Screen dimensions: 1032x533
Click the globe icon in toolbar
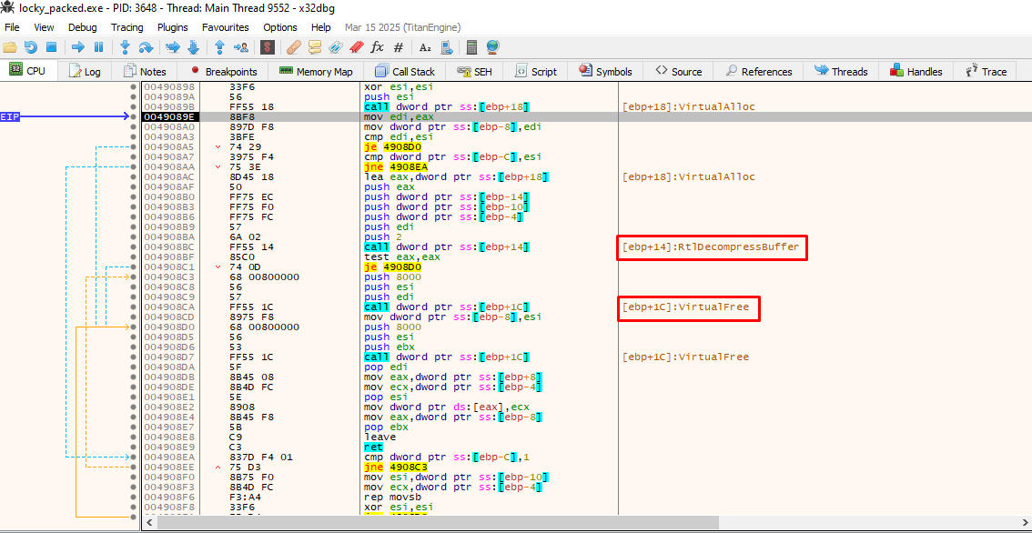(x=492, y=47)
